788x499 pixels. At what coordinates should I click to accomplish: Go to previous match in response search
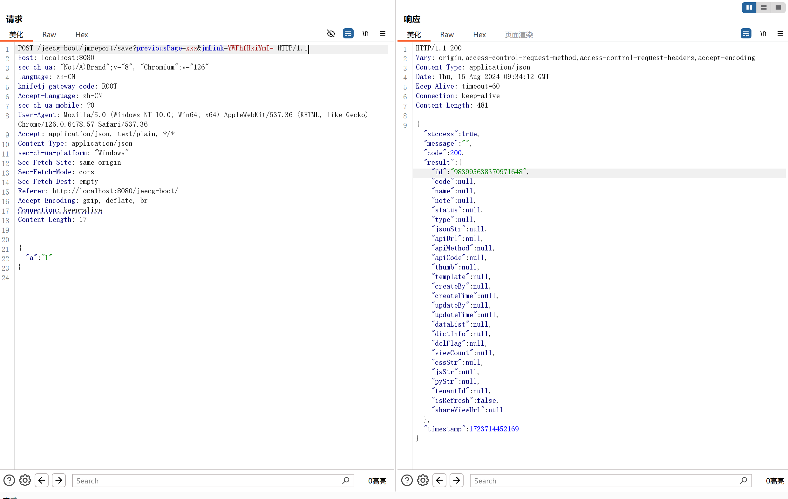(439, 480)
